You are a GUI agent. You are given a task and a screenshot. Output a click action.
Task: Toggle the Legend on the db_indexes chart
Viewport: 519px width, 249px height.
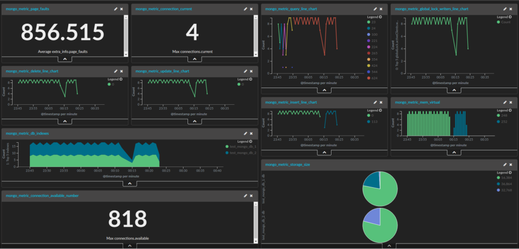point(245,141)
